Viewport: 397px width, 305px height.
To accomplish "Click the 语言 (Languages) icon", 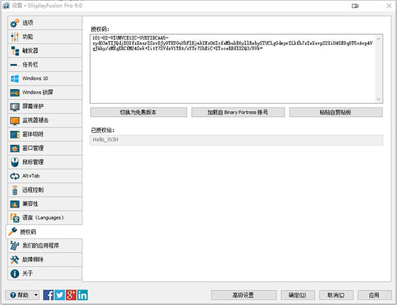I will point(15,218).
